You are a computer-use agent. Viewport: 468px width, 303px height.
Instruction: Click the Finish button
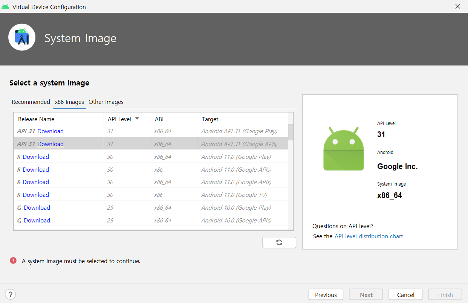(445, 295)
